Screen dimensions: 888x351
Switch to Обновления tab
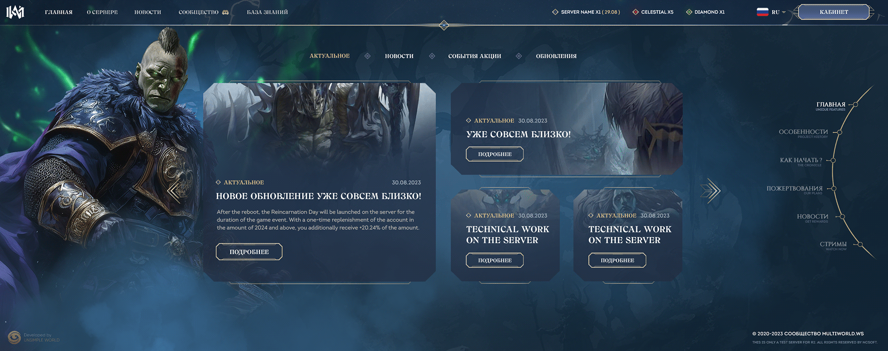[x=556, y=56]
